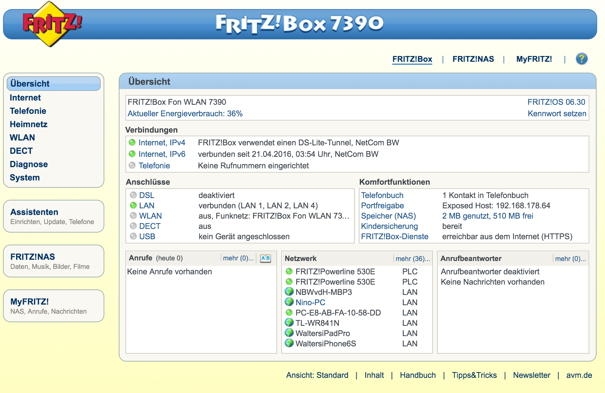The height and width of the screenshot is (393, 605).
Task: Open Aktueller Energieverbrauch: 36% link
Action: (185, 114)
